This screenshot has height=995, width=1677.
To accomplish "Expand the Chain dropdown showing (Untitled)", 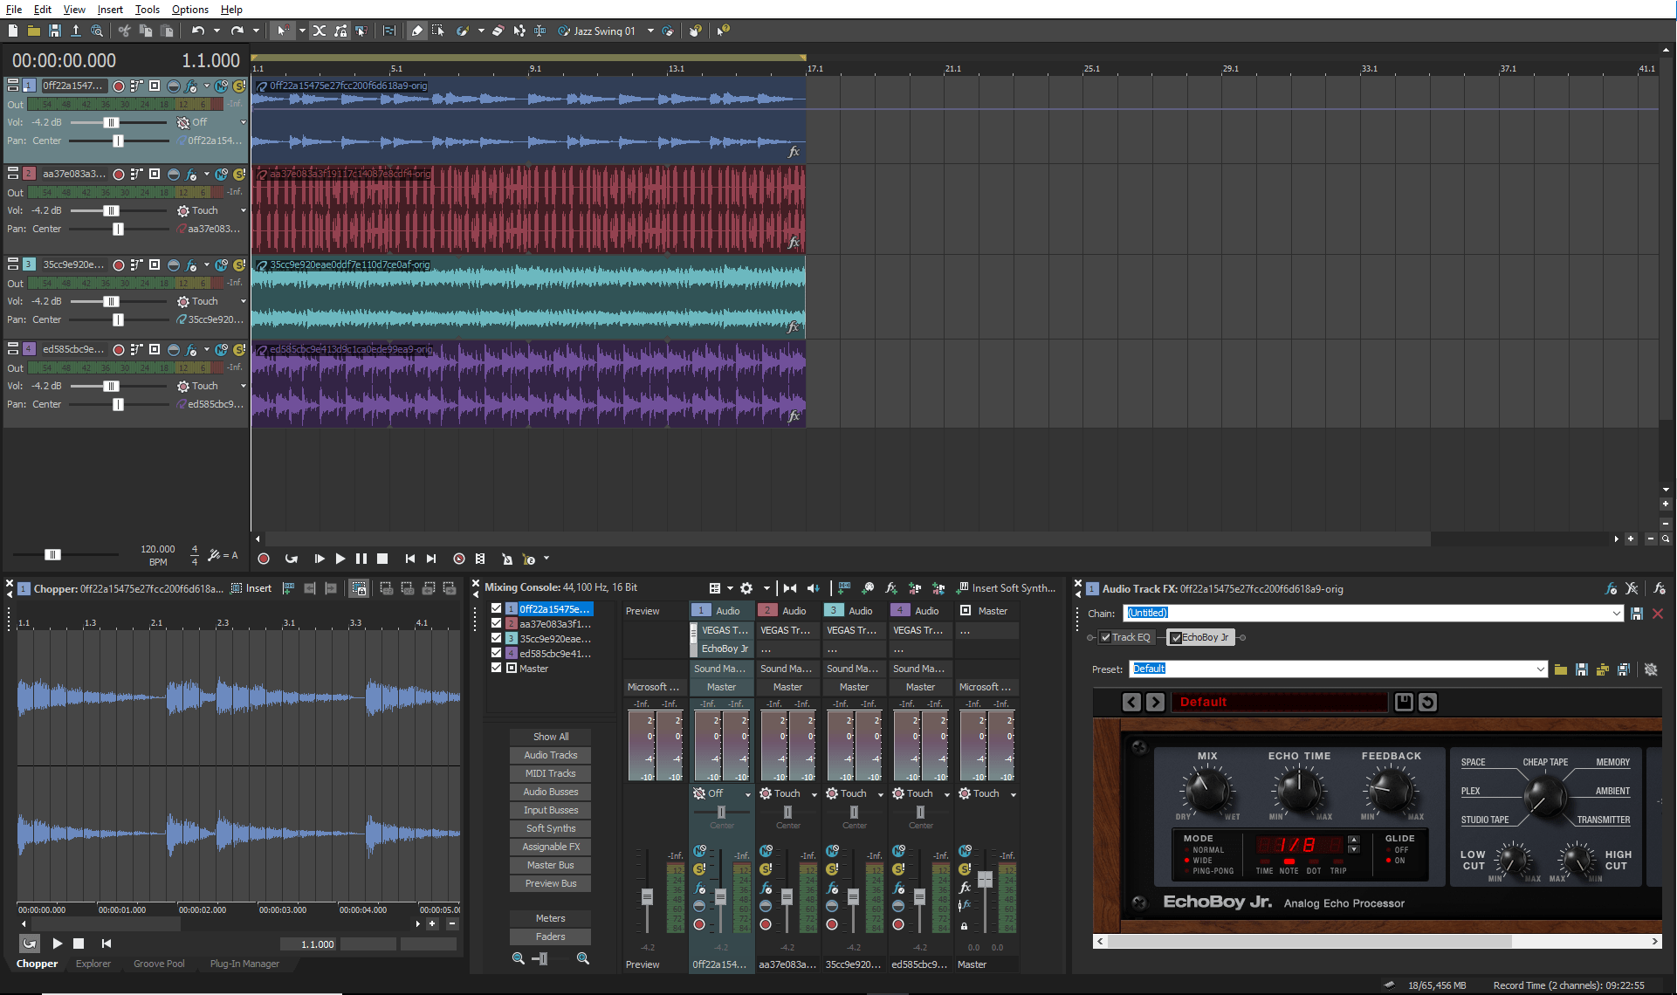I will click(x=1616, y=614).
